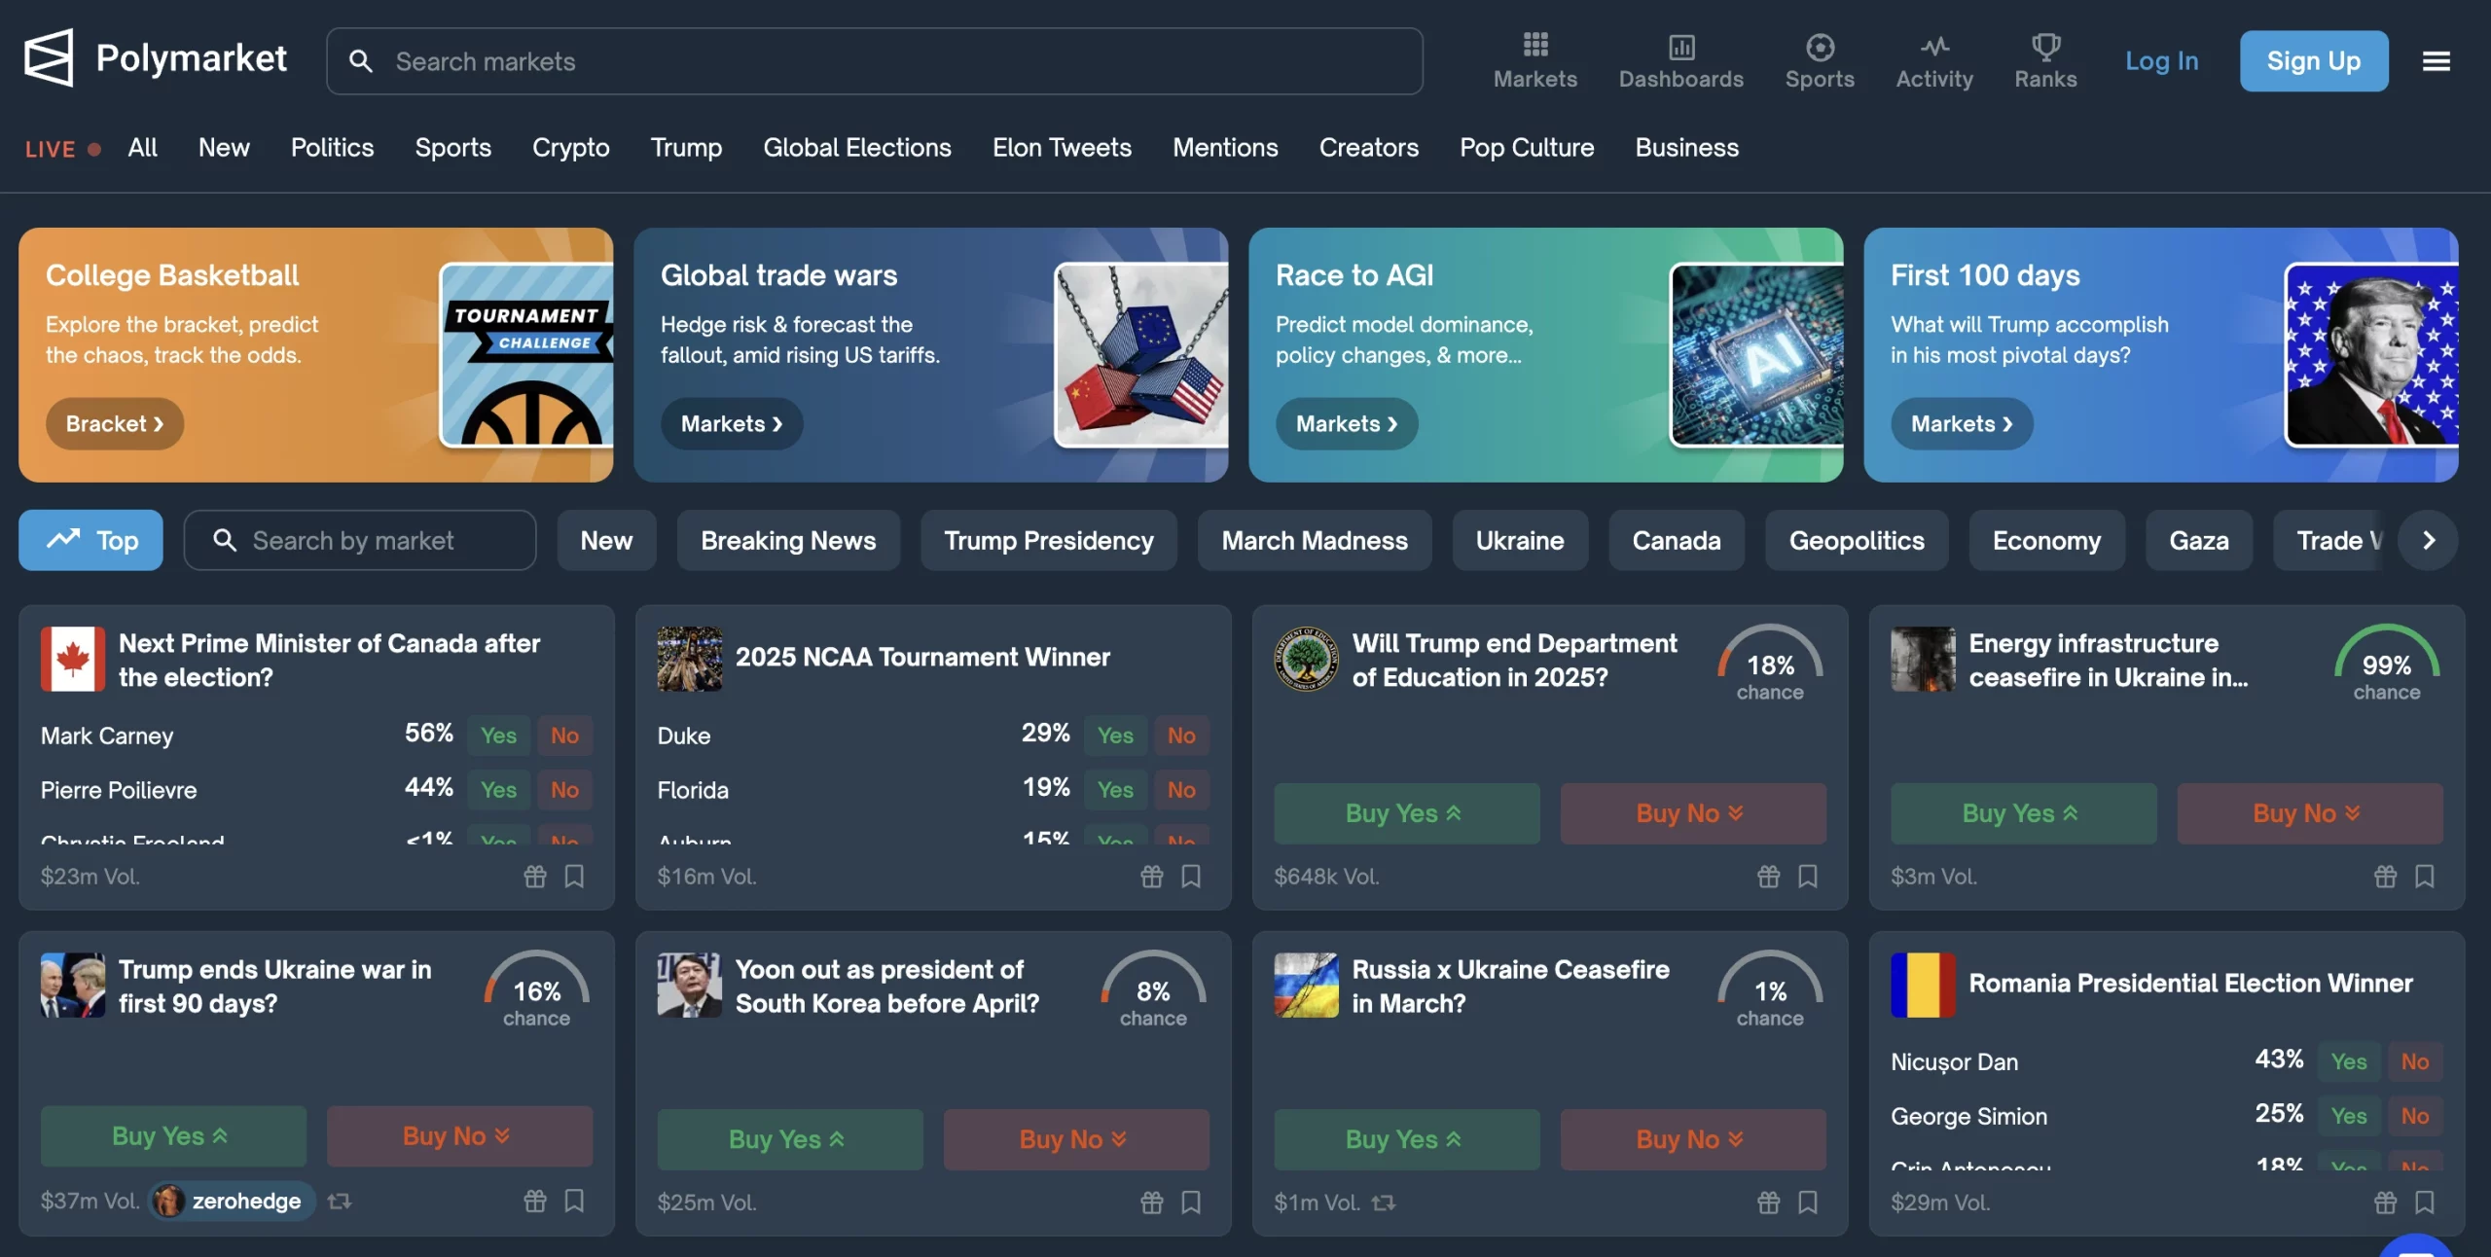Select Yes for Florida
2491x1257 pixels.
[x=1115, y=790]
